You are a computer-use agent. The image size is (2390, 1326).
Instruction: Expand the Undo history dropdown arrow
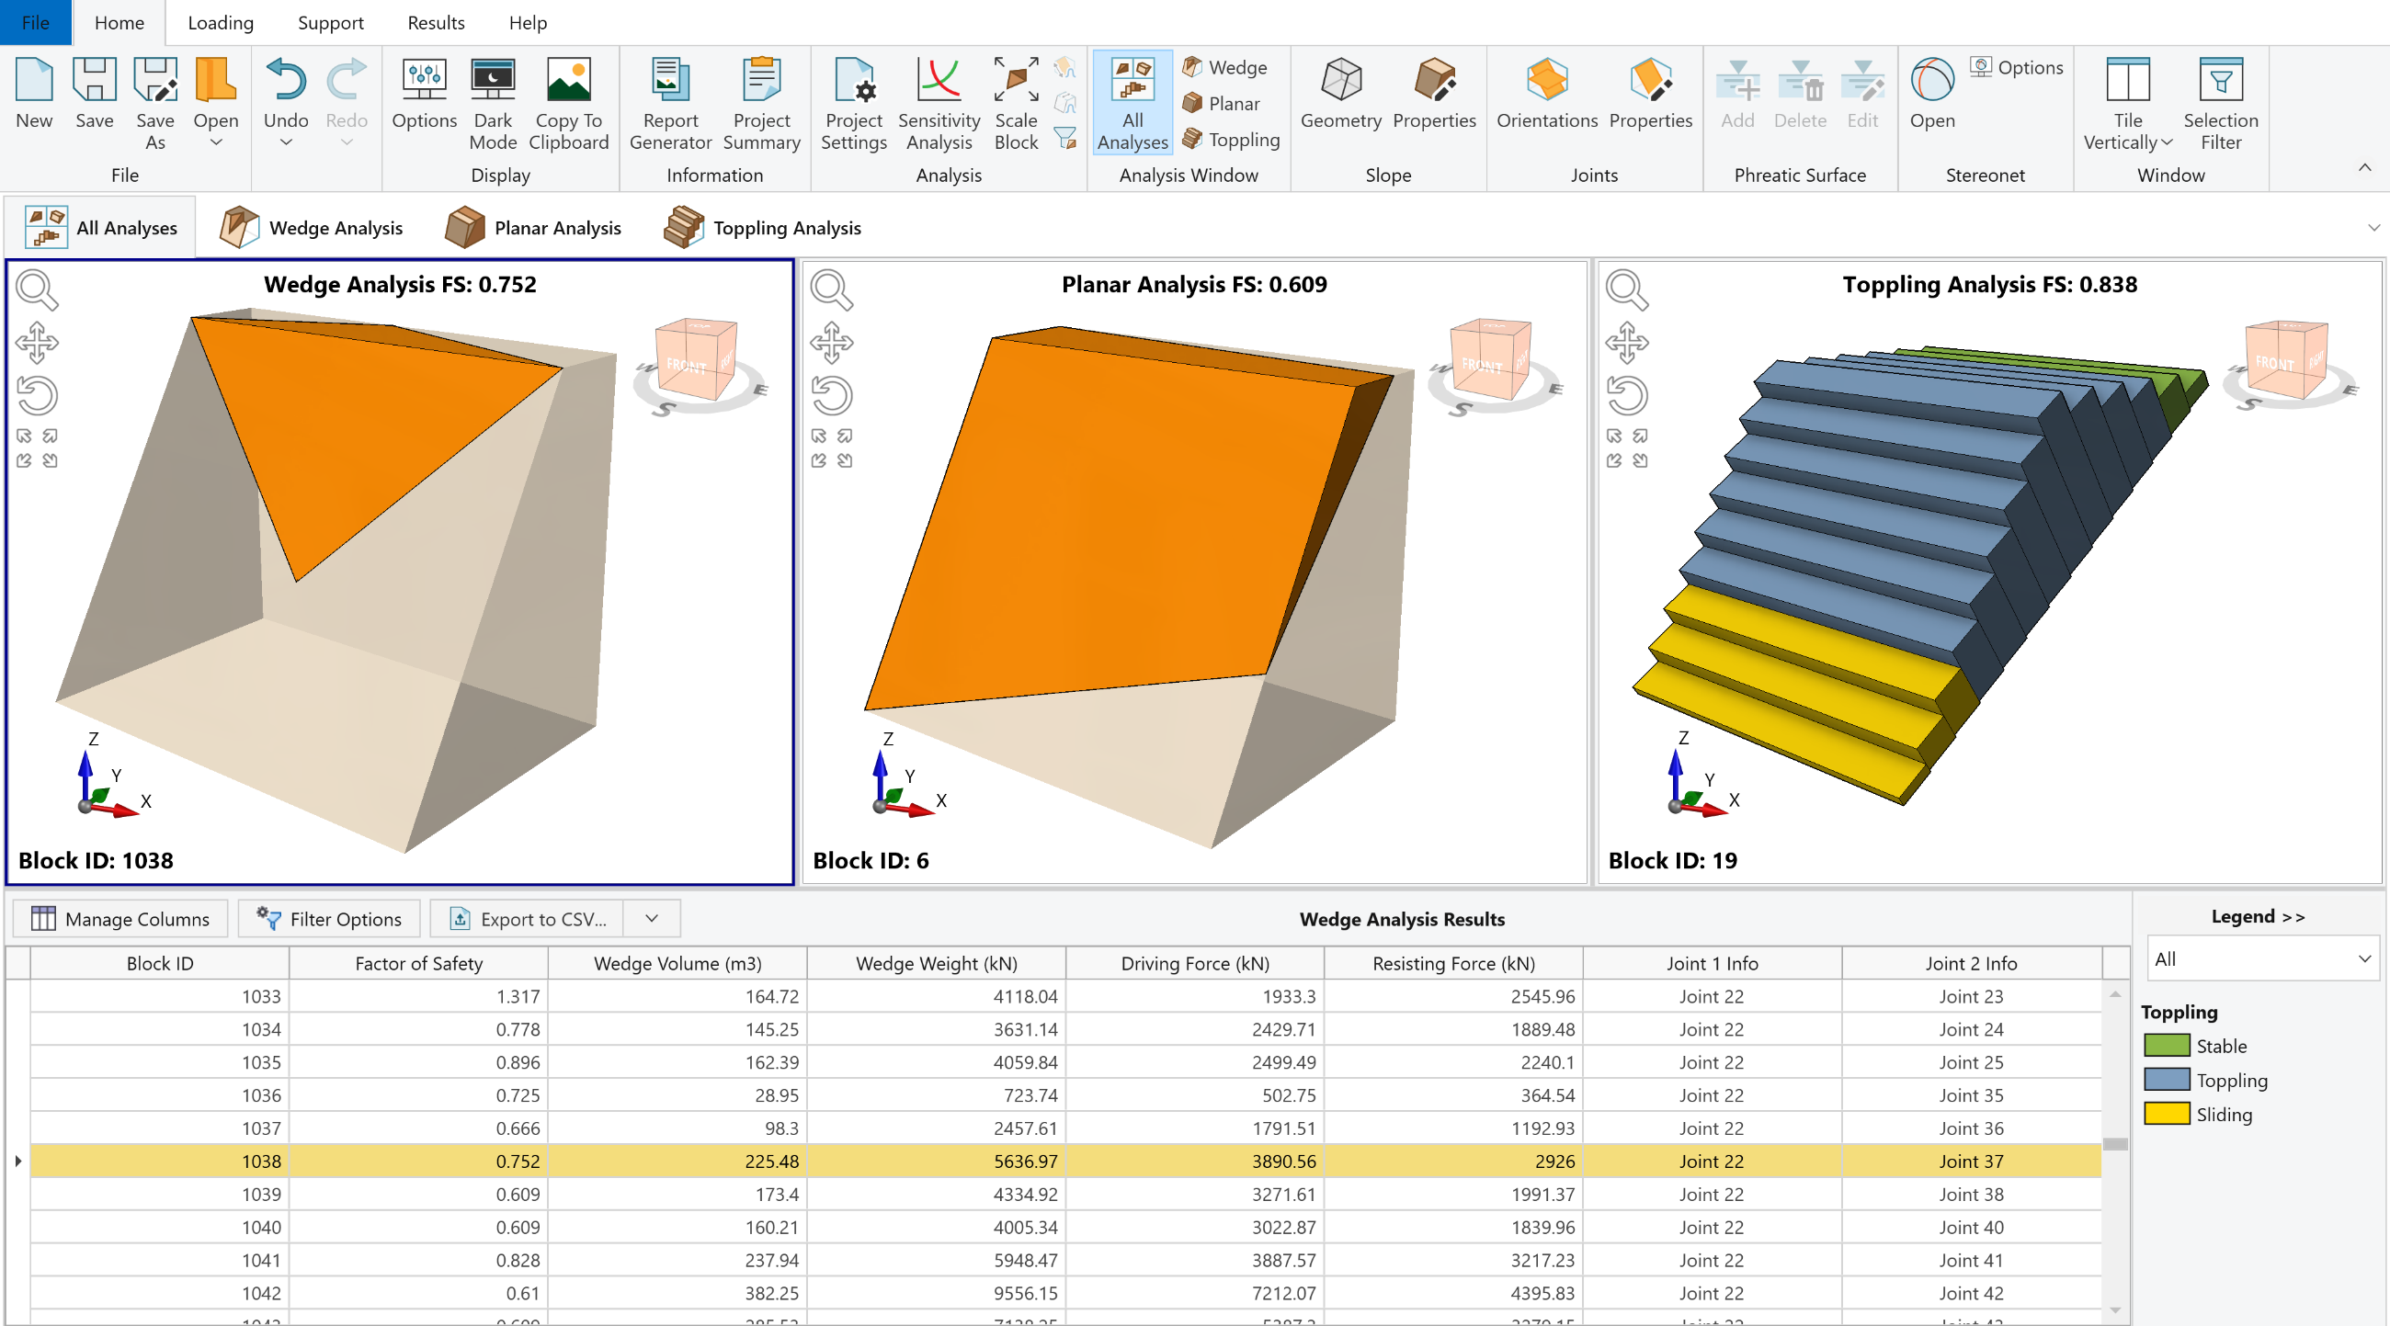tap(286, 142)
